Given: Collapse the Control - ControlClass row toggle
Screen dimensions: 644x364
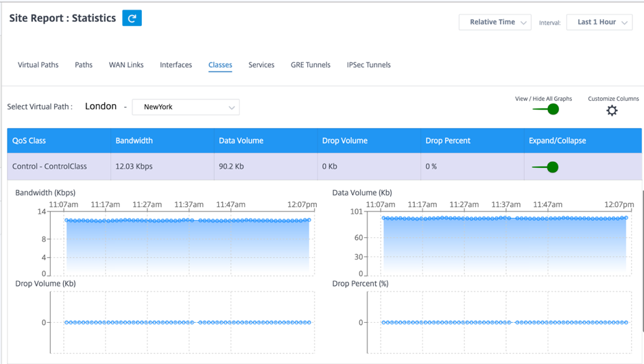Looking at the screenshot, I should click(x=545, y=167).
